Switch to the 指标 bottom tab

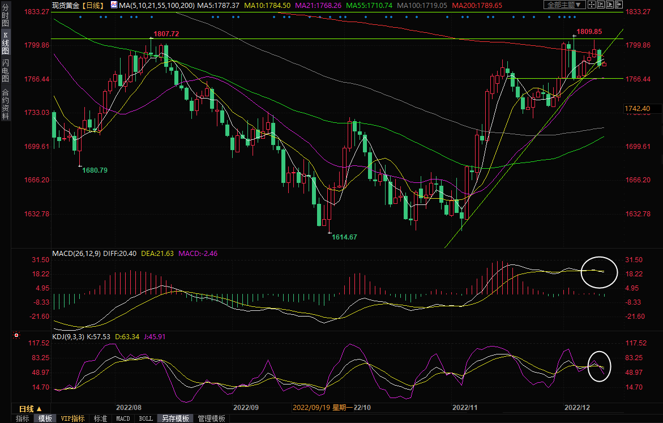tap(23, 418)
